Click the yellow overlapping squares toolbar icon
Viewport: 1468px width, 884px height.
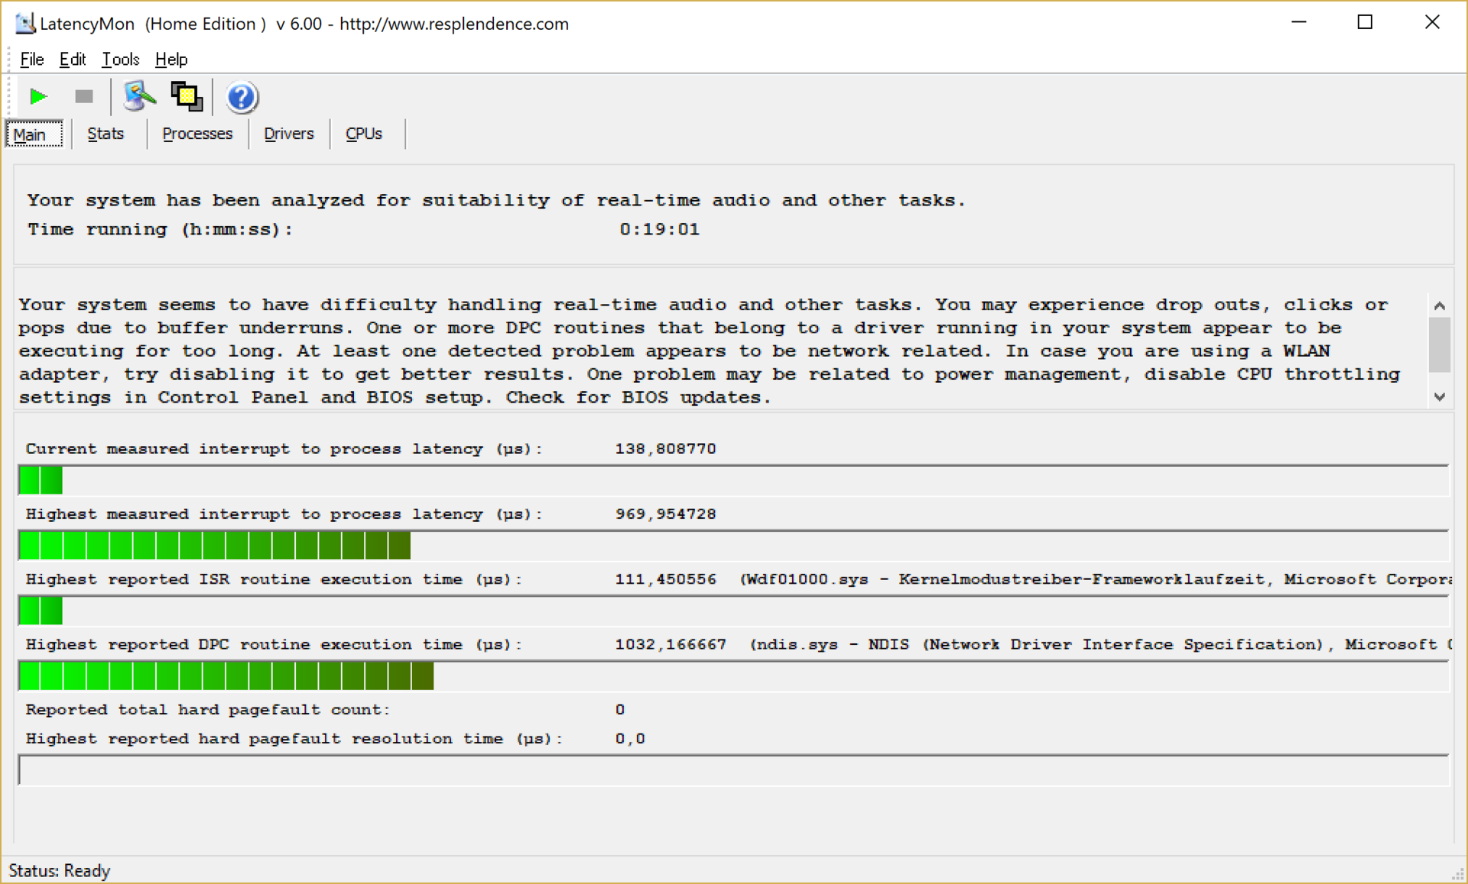(187, 97)
